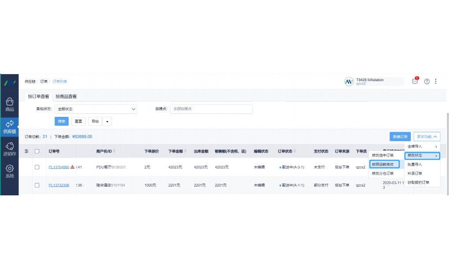Open order link PL13754860
The image size is (449, 269).
coord(59,167)
